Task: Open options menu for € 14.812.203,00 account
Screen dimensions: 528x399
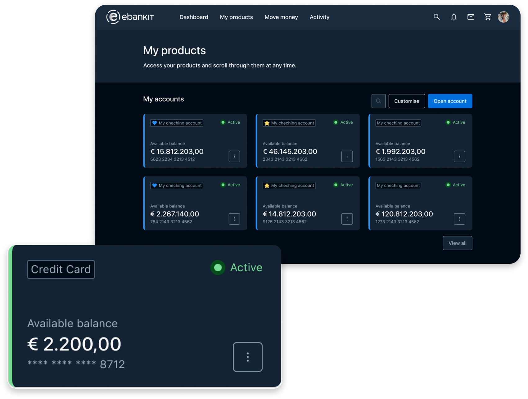Action: (347, 219)
